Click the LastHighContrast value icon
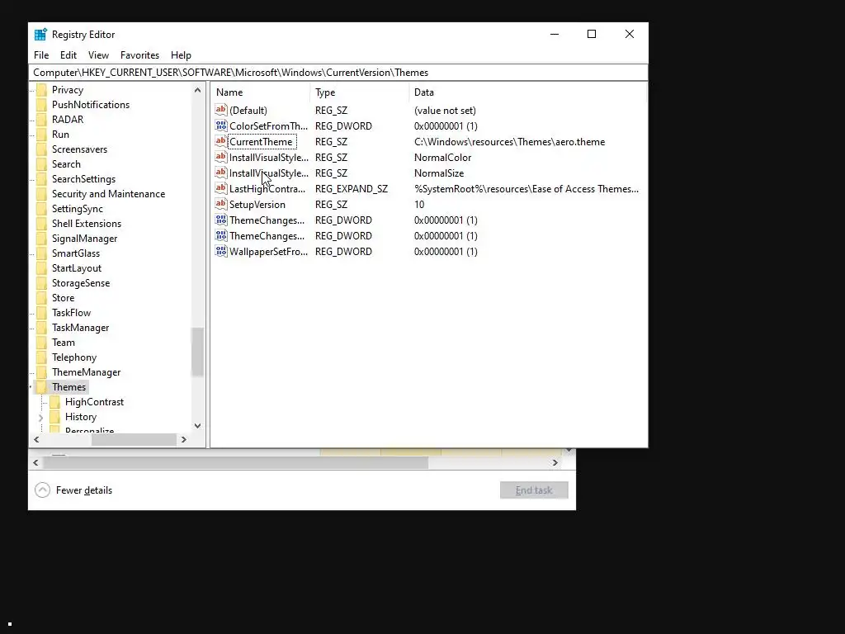This screenshot has height=634, width=845. click(x=221, y=189)
